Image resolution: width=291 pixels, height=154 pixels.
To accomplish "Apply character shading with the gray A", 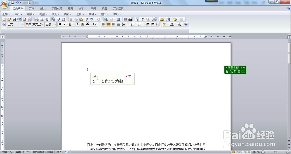I will 82,24.
